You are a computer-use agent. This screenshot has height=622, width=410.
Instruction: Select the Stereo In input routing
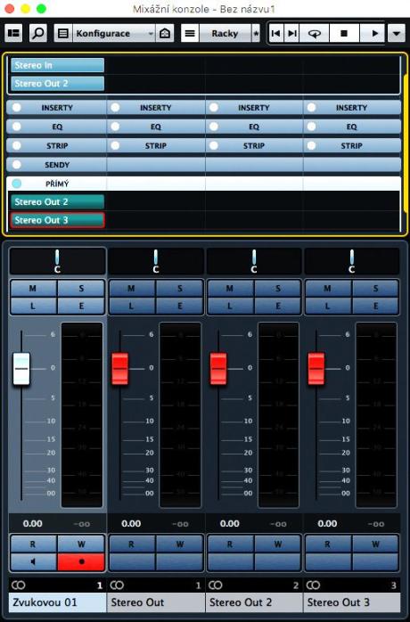point(58,65)
